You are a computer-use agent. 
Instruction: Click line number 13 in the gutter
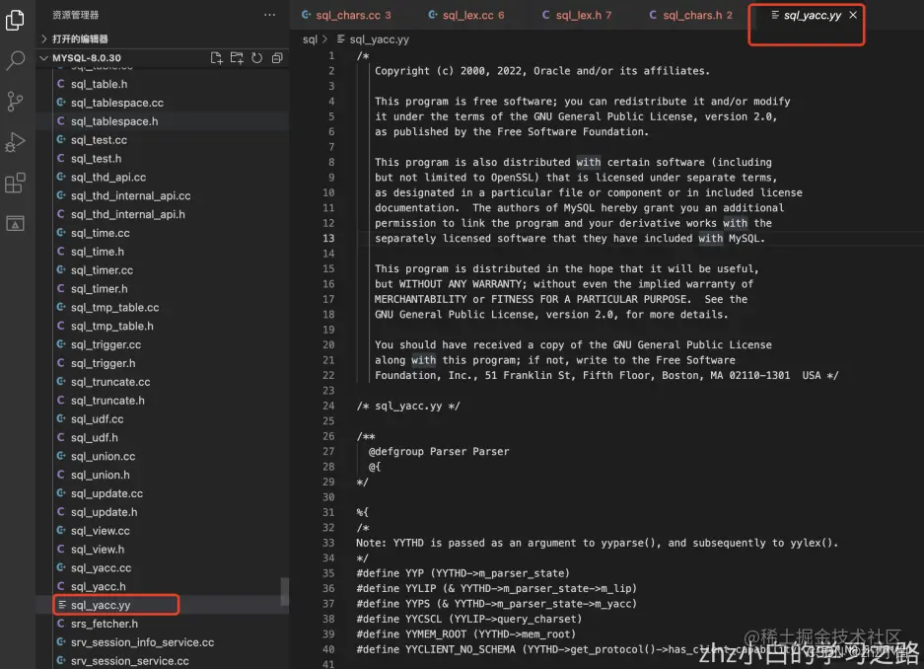(328, 238)
